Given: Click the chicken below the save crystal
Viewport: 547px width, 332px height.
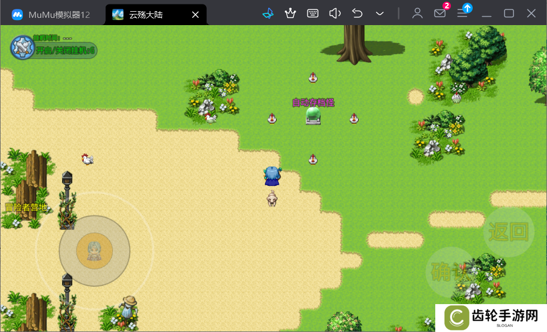Looking at the screenshot, I should pos(313,159).
